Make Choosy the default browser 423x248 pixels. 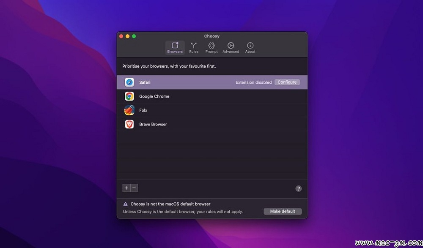pos(283,211)
